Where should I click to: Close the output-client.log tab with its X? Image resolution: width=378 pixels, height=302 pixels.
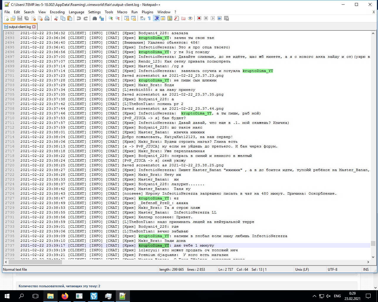(34, 27)
